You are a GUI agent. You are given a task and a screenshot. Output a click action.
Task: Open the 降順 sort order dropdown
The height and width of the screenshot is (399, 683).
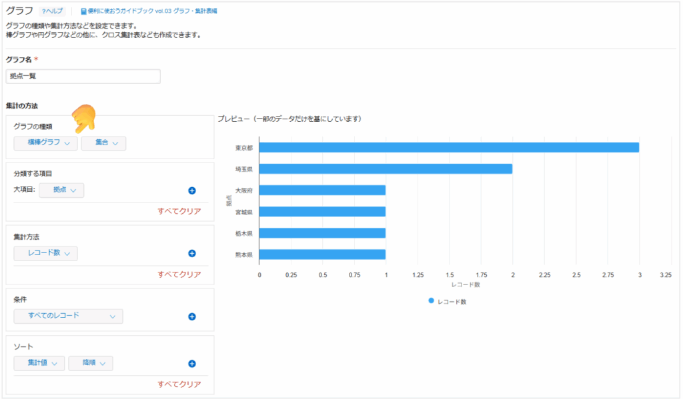point(90,363)
